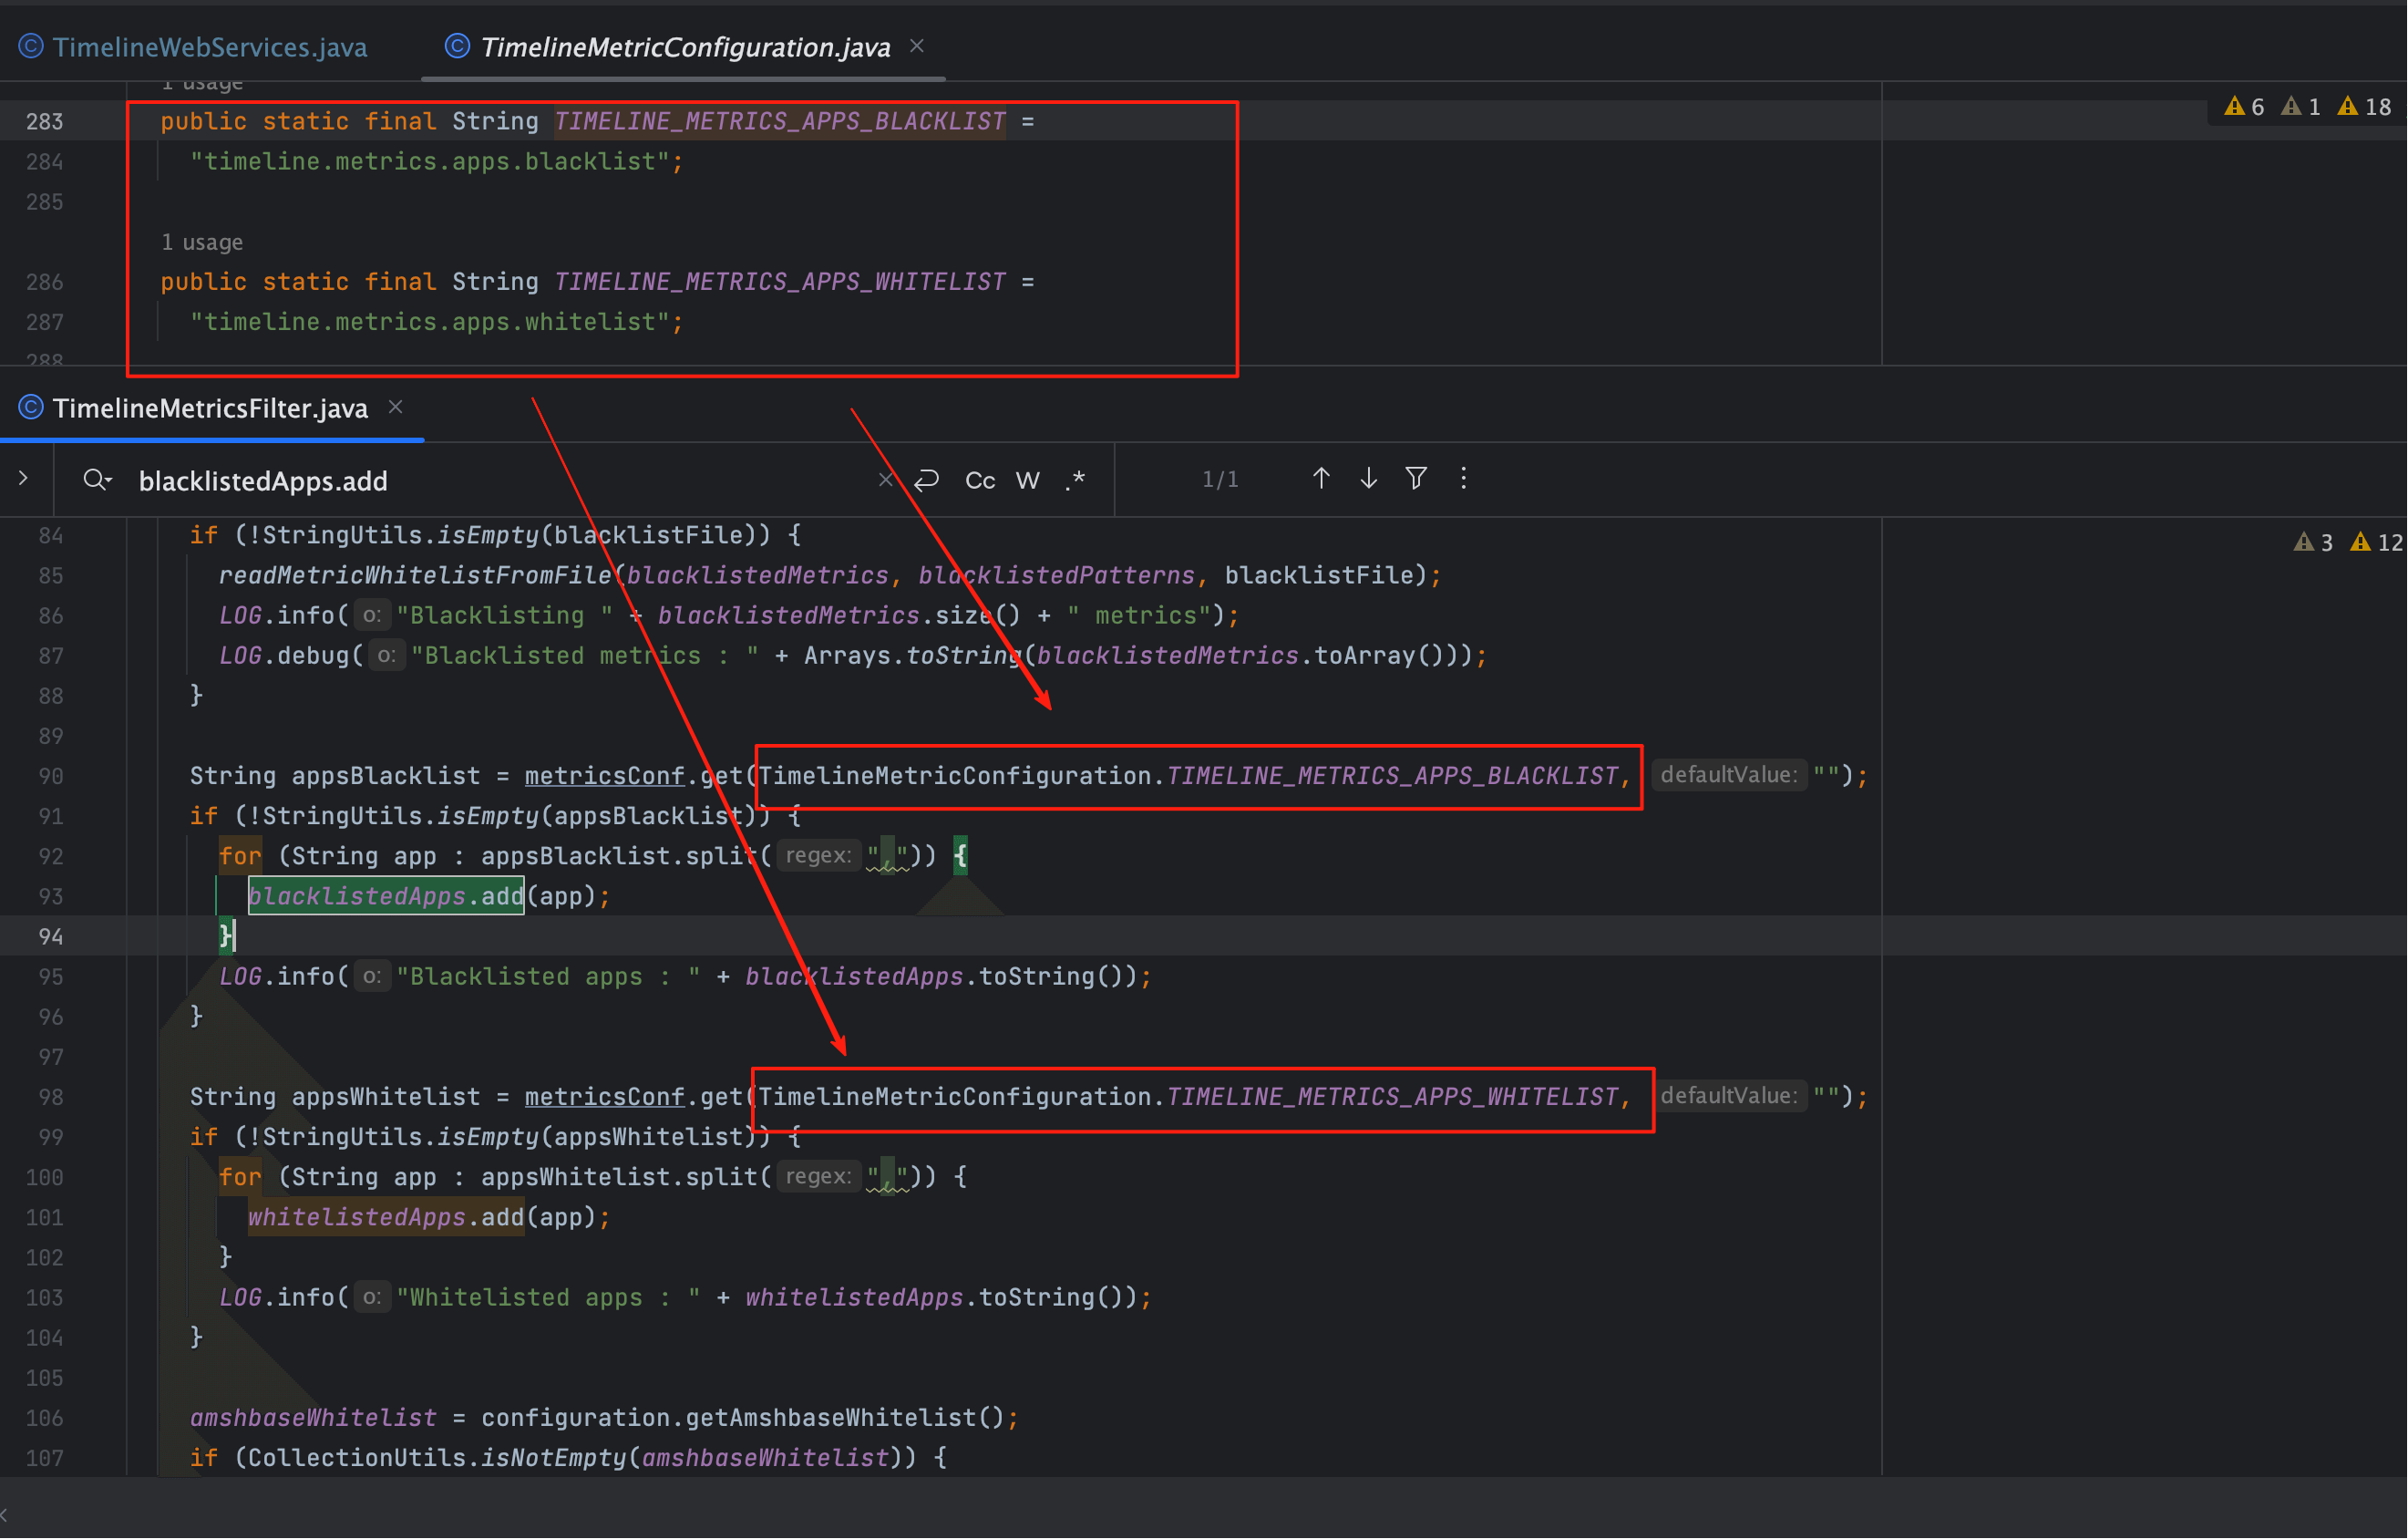Click metricsConf on line 90
2408x1539 pixels.
click(x=605, y=777)
